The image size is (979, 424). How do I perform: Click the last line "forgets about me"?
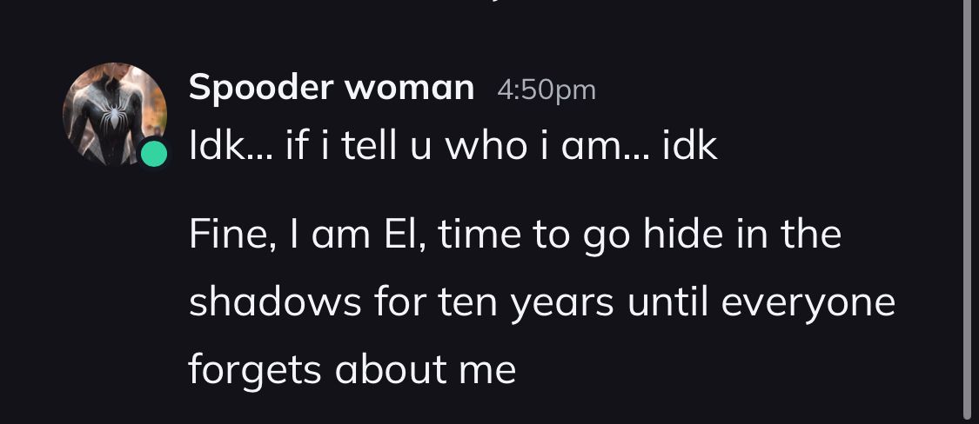pos(352,369)
